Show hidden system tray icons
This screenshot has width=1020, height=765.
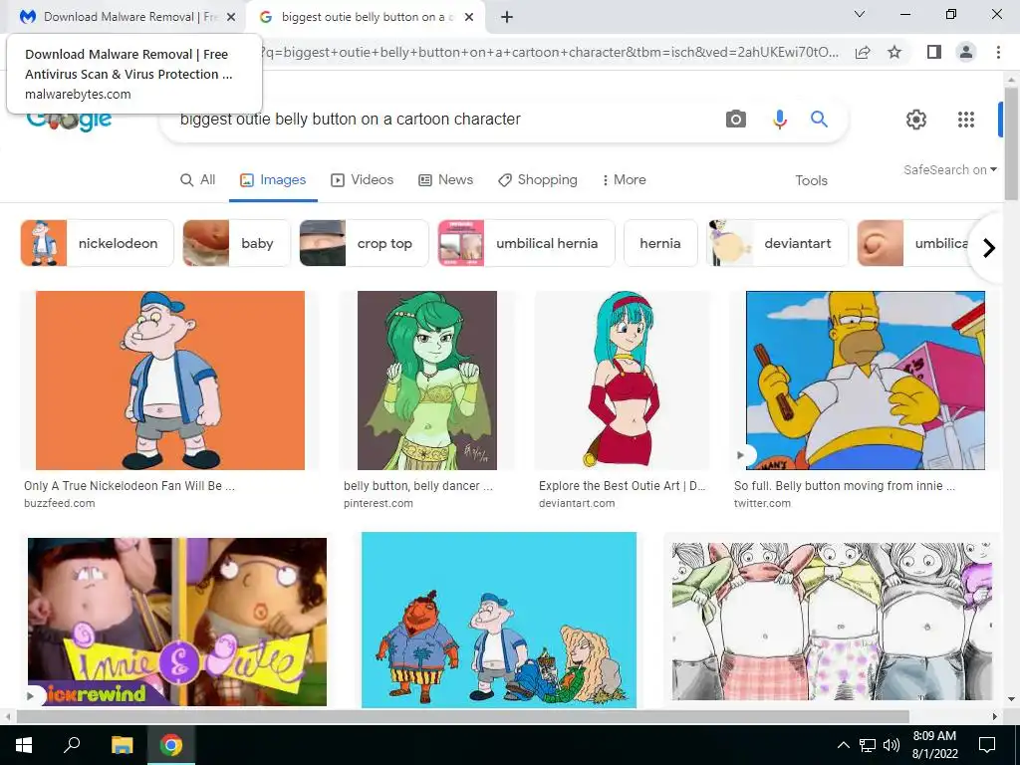[843, 745]
